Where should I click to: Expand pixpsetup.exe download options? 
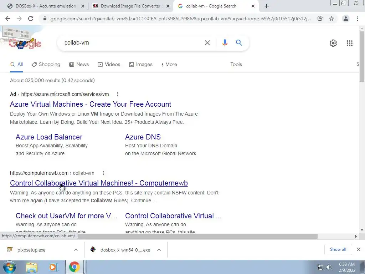point(76,250)
